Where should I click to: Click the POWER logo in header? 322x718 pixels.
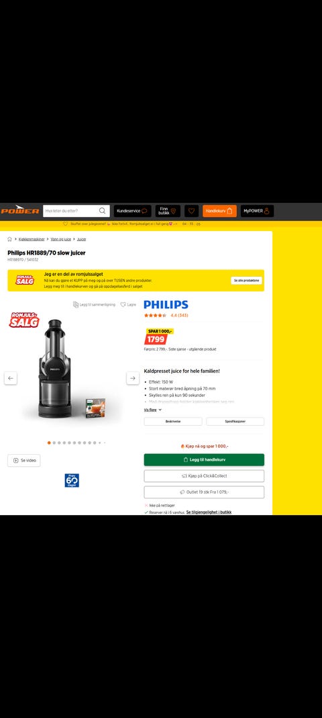click(x=19, y=210)
